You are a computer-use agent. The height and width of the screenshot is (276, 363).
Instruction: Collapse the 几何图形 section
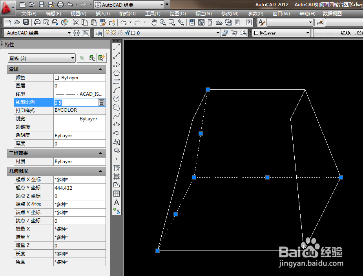pyautogui.click(x=100, y=171)
